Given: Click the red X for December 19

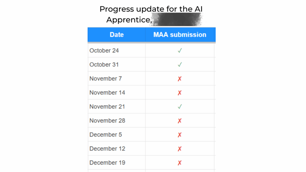Looking at the screenshot, I should [x=180, y=163].
